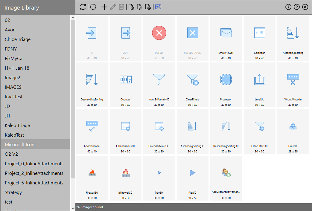This screenshot has width=312, height=211.
Task: Select the DescendingSorting30 image
Action: pos(226,132)
